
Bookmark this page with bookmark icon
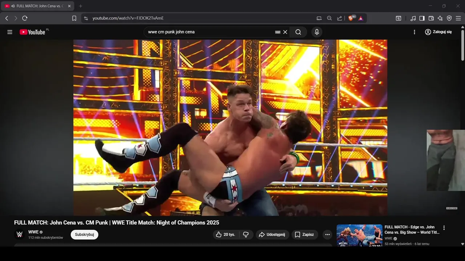(x=74, y=18)
